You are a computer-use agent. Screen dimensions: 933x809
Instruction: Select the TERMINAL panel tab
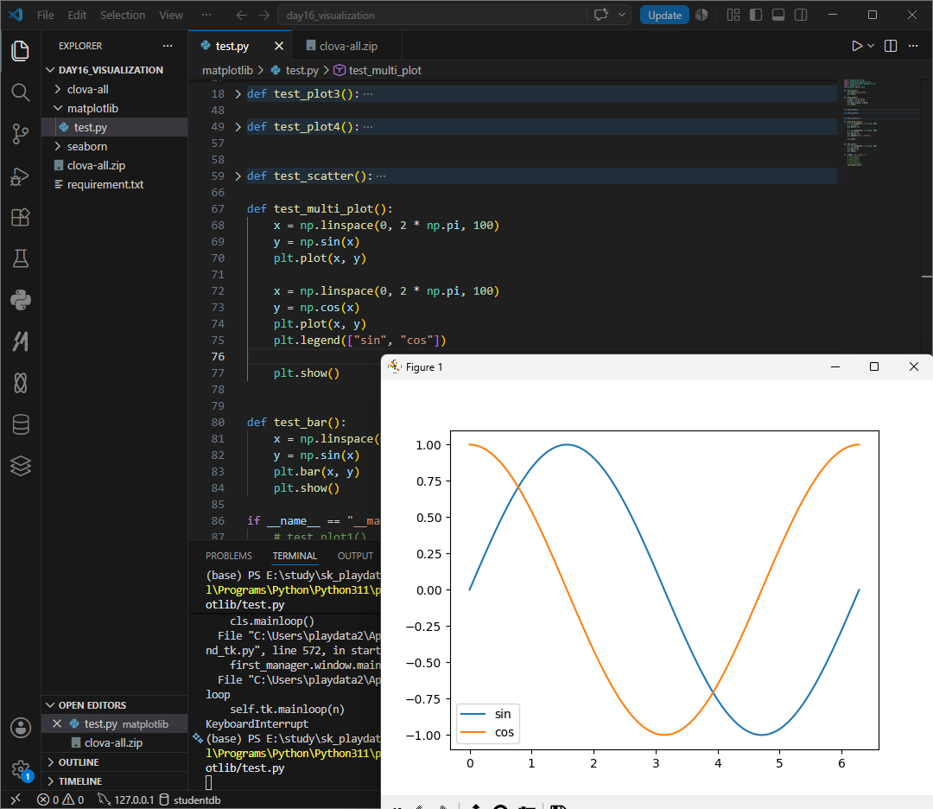coord(295,556)
